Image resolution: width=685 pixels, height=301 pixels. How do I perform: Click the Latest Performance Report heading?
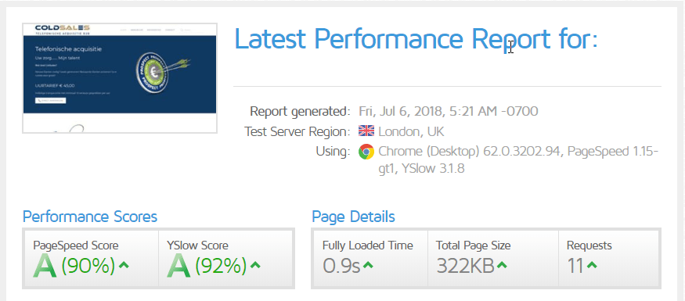[x=416, y=38]
